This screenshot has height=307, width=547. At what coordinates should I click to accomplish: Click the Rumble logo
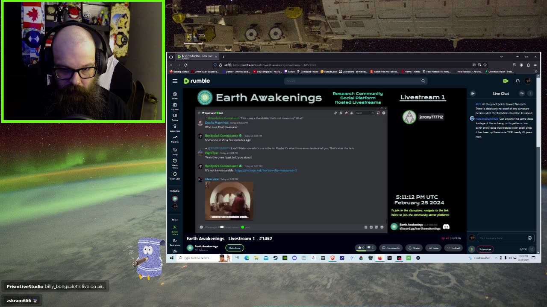tap(197, 81)
